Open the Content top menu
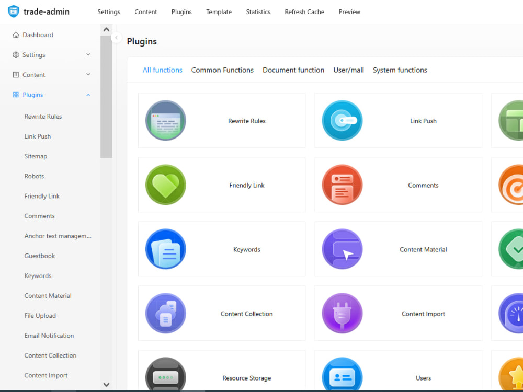 click(x=146, y=11)
